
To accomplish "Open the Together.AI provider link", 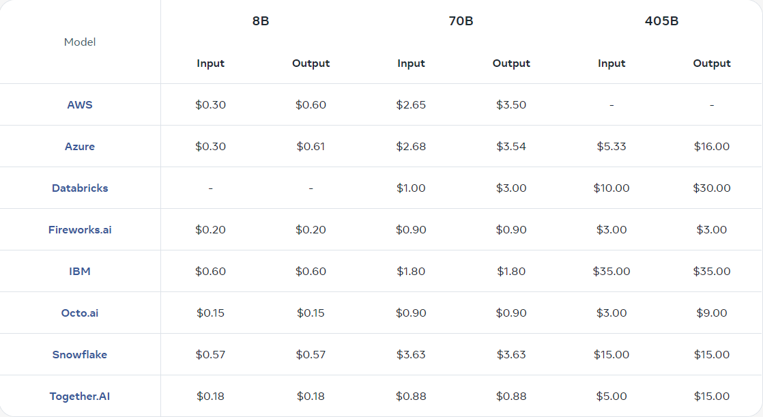I will pyautogui.click(x=80, y=396).
